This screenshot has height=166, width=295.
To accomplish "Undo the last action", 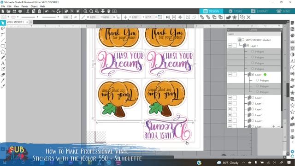I will pos(47,11).
